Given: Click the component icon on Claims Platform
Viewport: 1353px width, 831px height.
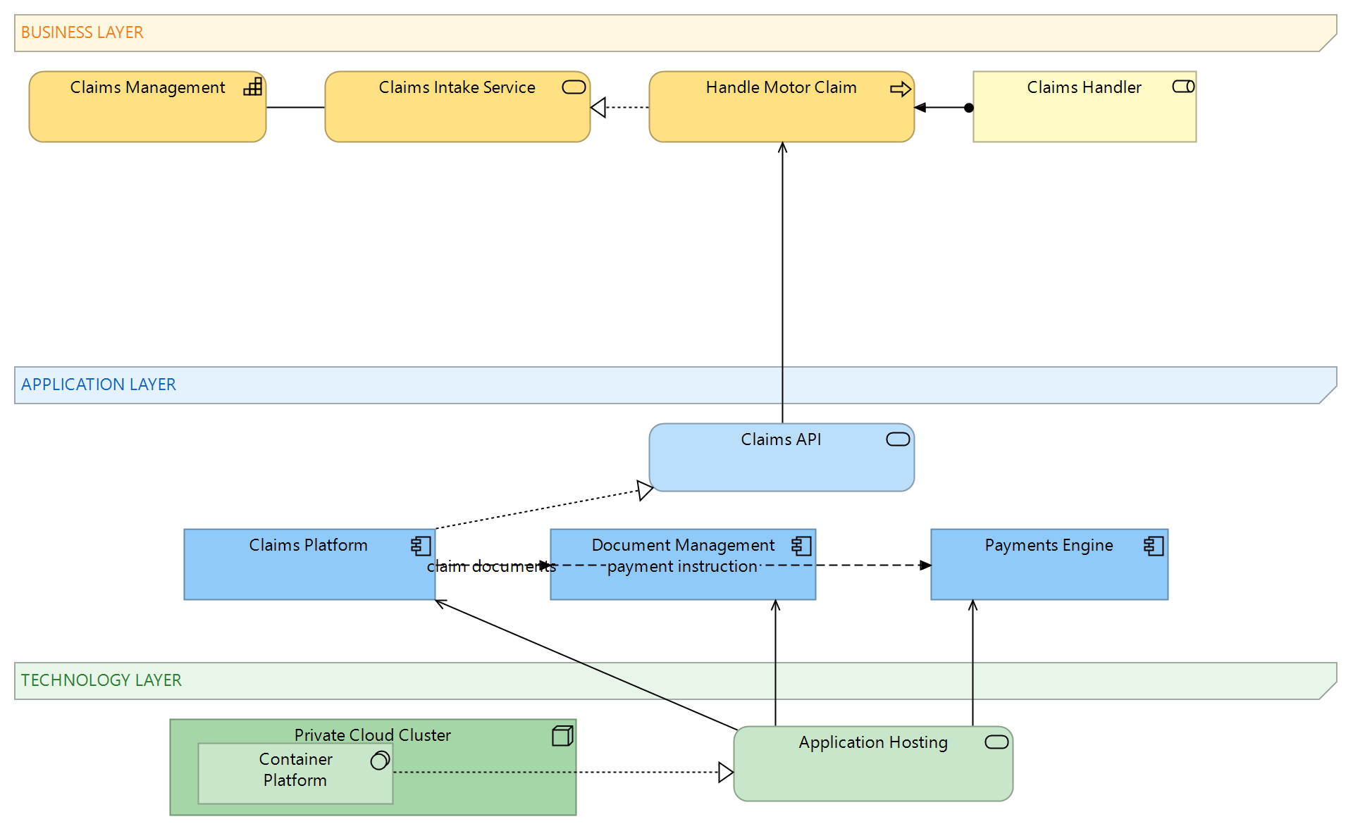Looking at the screenshot, I should pos(421,546).
